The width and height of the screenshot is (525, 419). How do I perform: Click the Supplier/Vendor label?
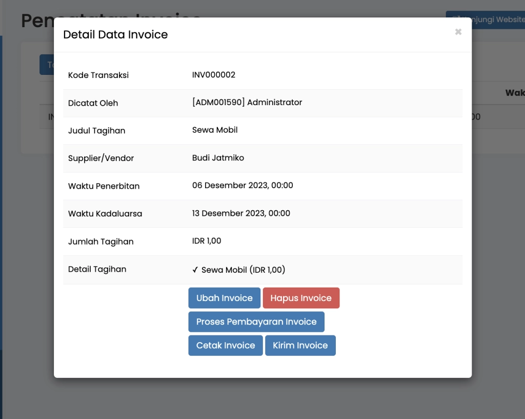(x=100, y=158)
